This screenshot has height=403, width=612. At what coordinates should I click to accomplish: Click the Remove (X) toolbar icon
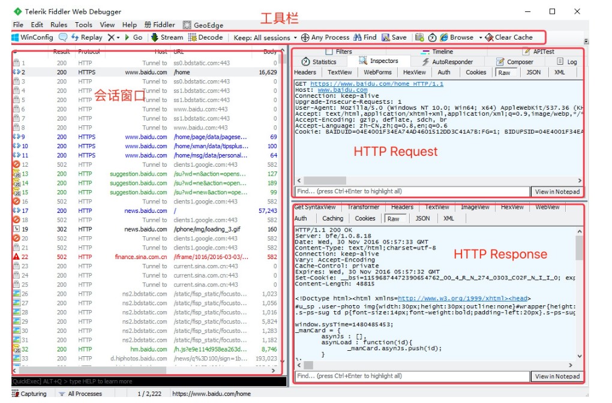click(x=111, y=37)
